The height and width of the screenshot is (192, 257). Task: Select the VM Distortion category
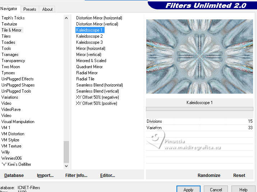pos(13,134)
